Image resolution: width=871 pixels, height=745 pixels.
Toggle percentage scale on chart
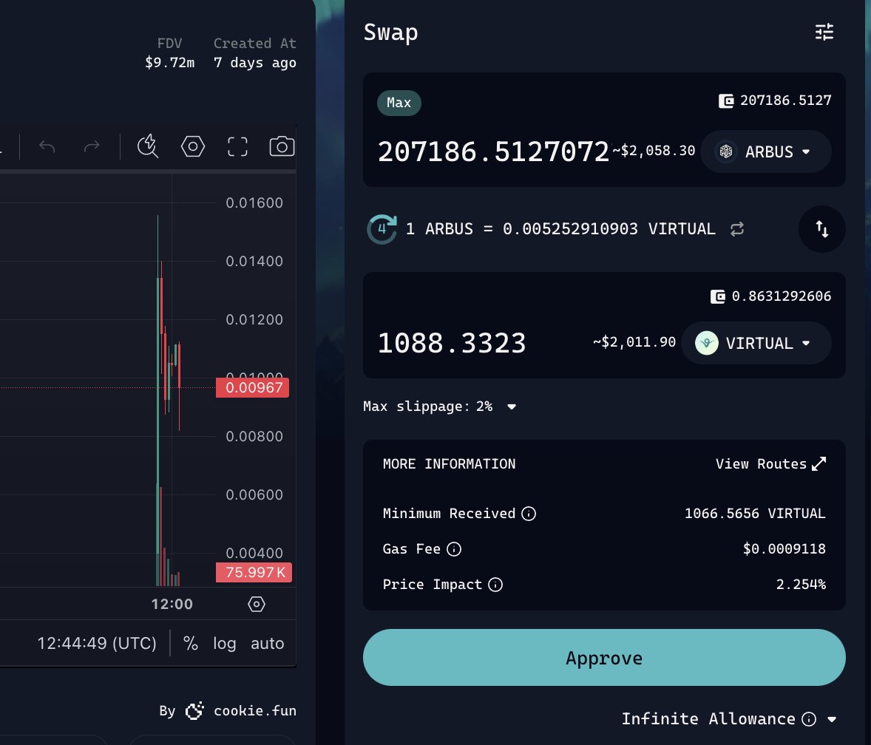191,644
